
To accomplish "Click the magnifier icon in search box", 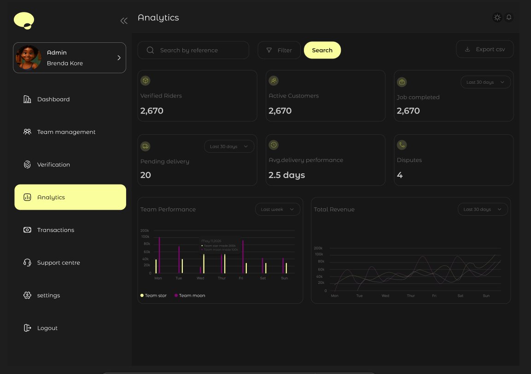I will point(150,50).
